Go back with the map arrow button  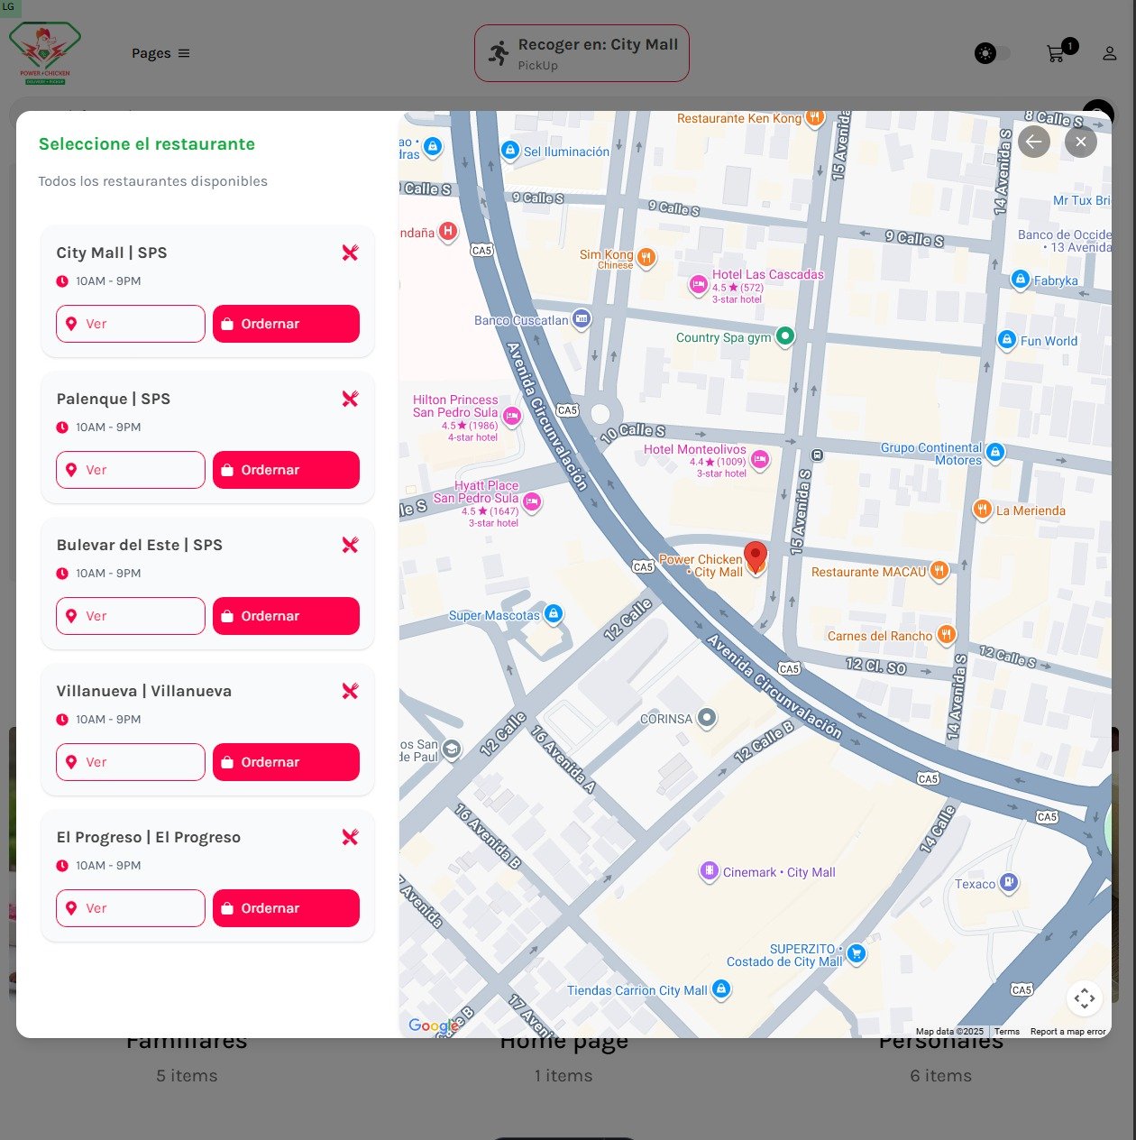coord(1034,142)
